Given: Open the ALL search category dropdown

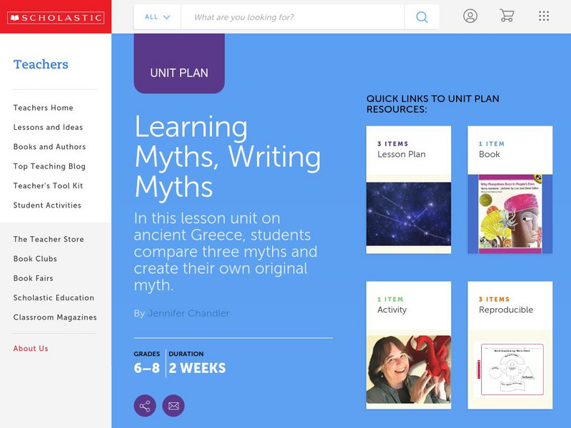Looking at the screenshot, I should 157,16.
